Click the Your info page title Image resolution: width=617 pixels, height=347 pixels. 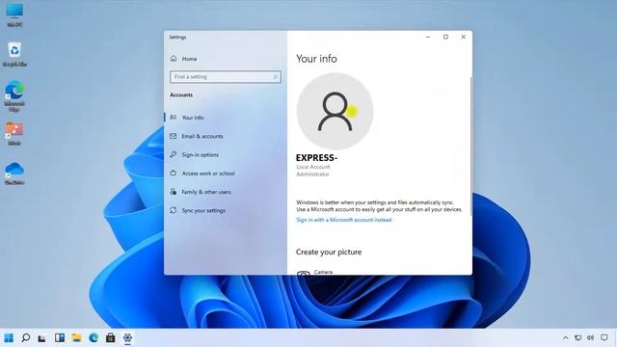pyautogui.click(x=316, y=59)
